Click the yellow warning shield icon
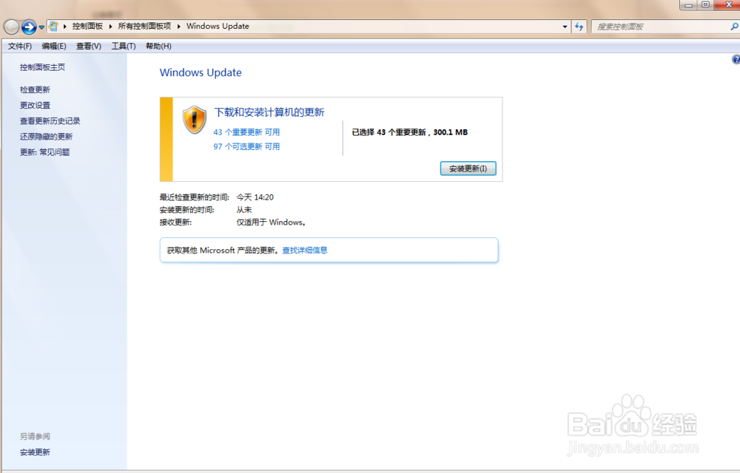740x473 pixels. (195, 120)
